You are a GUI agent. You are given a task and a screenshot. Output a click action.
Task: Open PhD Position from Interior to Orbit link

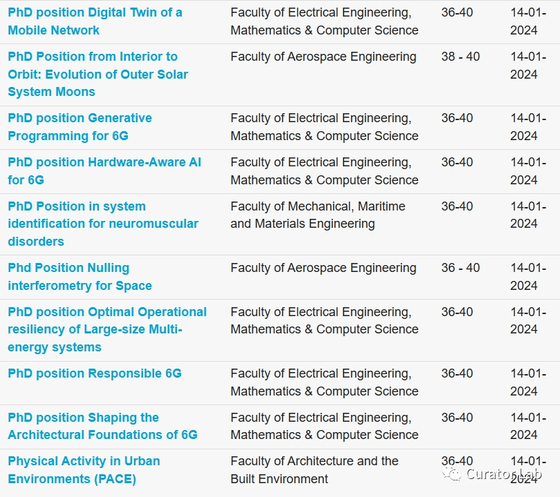click(98, 74)
